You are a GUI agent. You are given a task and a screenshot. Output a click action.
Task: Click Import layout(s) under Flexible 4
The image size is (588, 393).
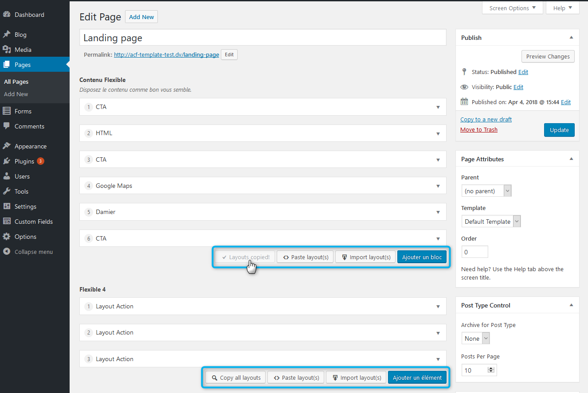(356, 377)
